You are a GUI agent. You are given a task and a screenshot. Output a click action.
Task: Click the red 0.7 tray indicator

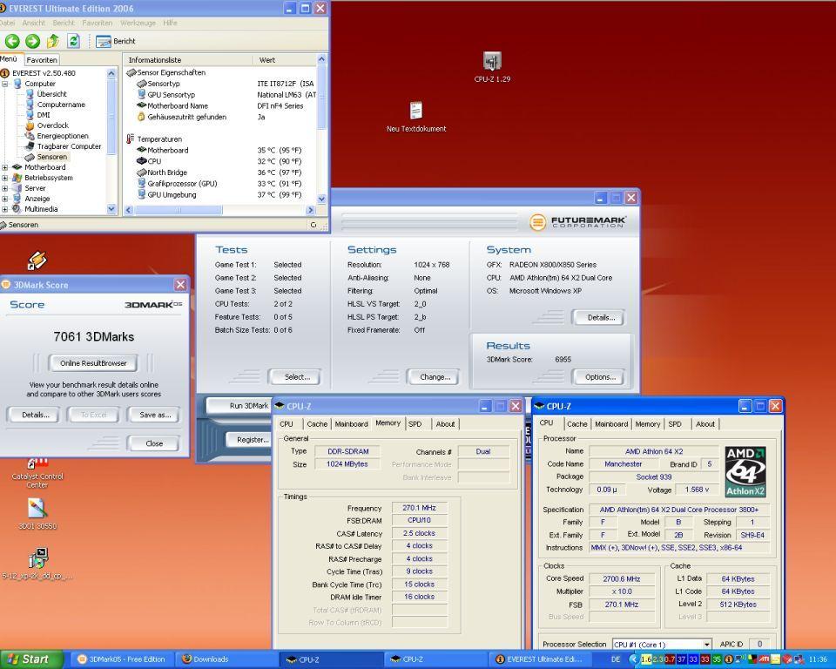pos(670,659)
